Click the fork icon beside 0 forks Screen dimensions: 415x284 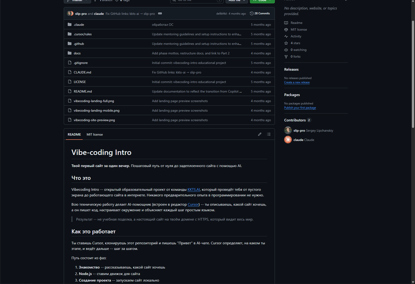click(286, 57)
